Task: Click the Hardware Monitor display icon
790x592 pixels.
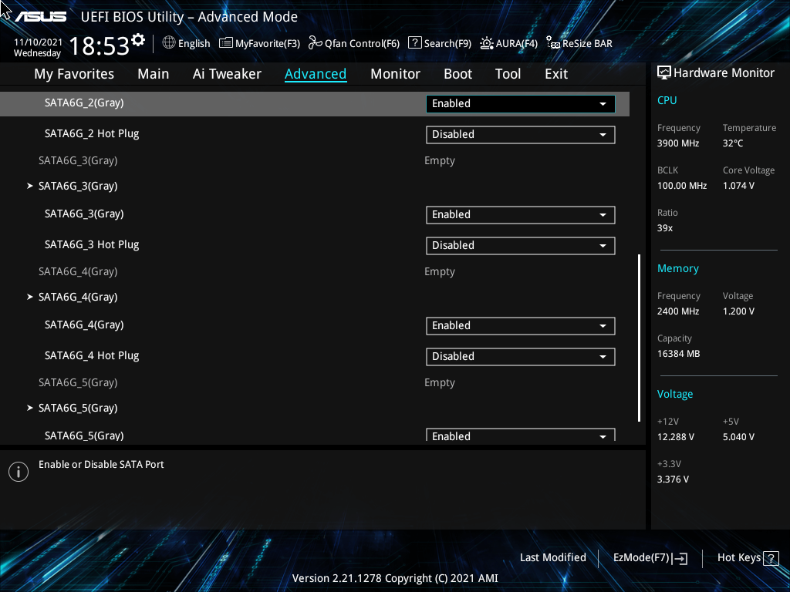Action: click(664, 73)
